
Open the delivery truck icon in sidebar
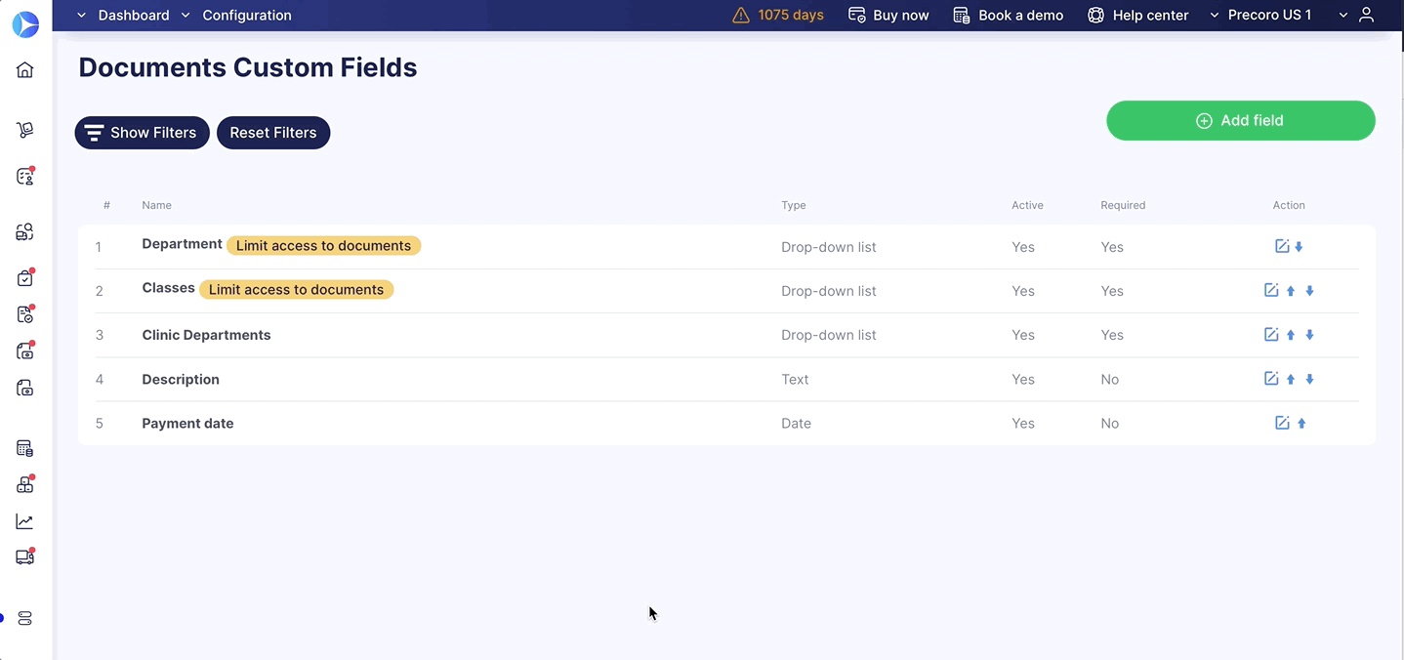click(25, 557)
